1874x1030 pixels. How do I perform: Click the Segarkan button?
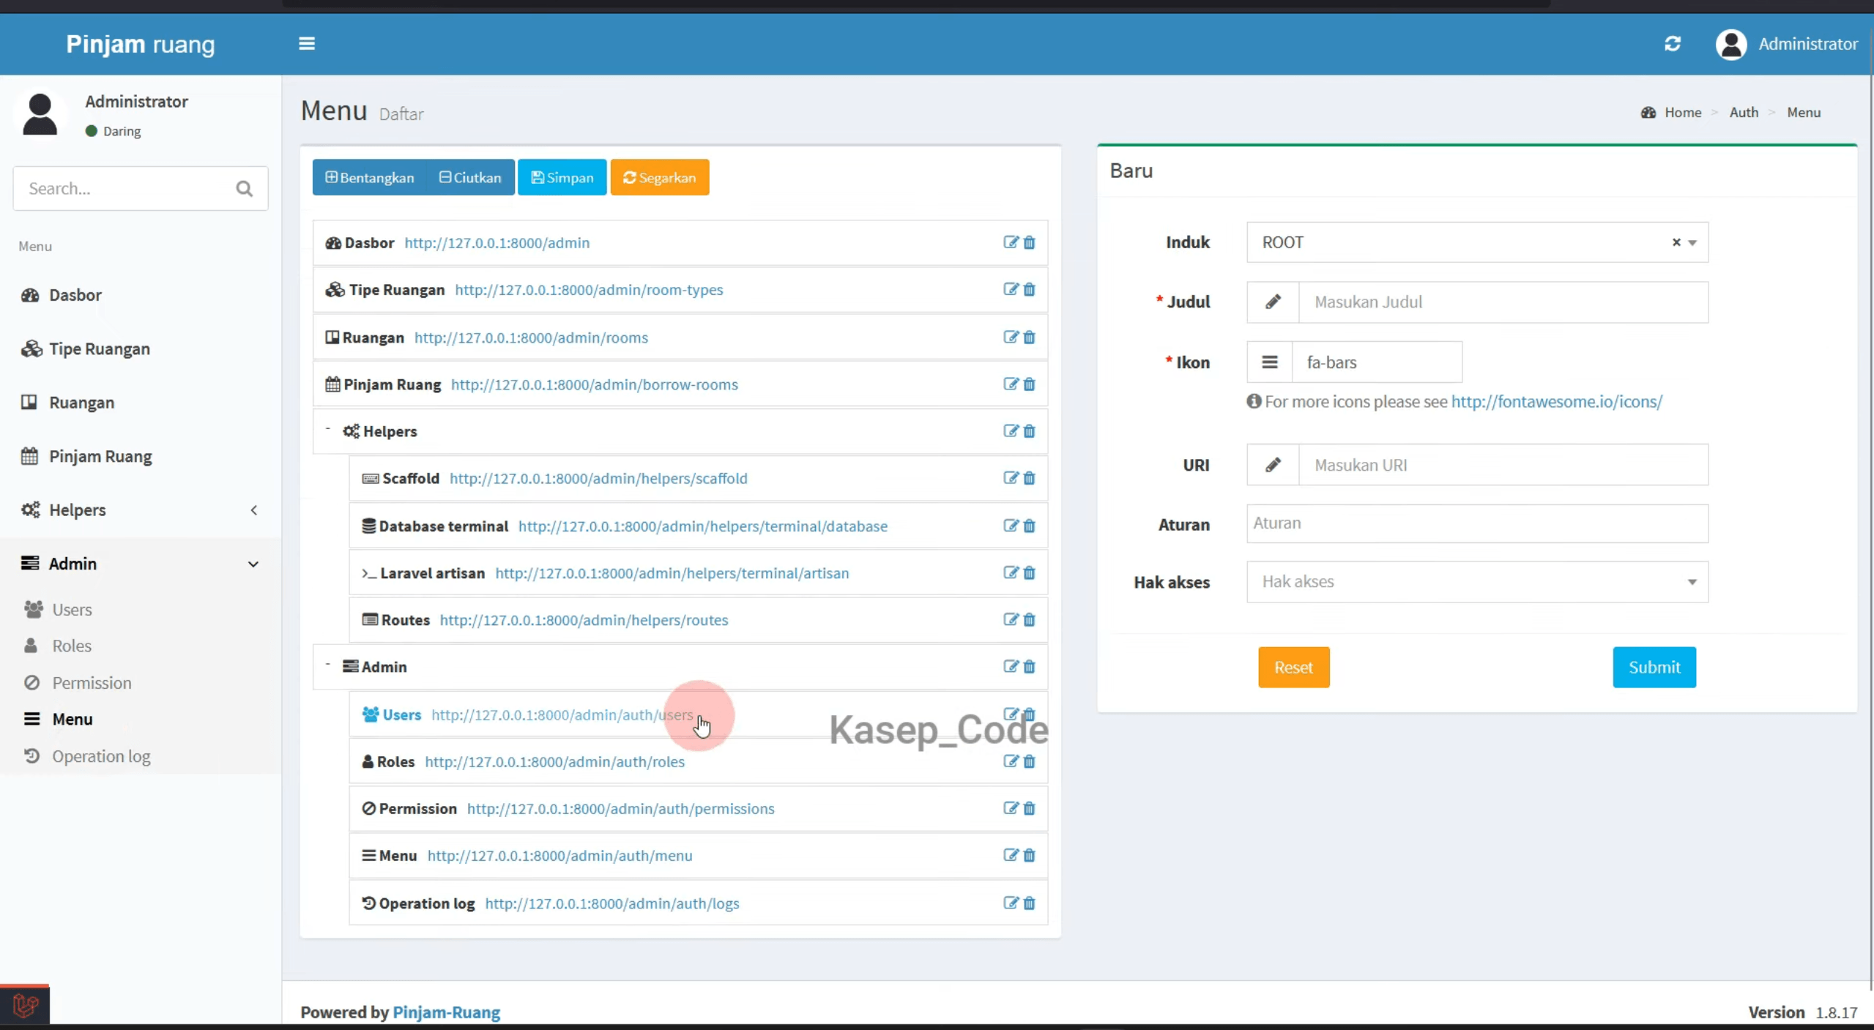660,177
